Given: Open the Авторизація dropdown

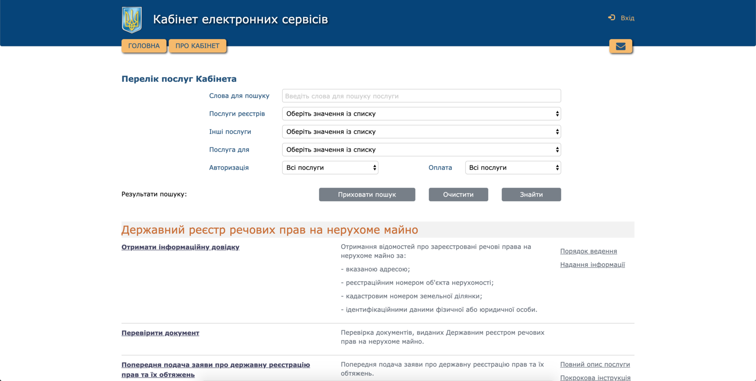Looking at the screenshot, I should pyautogui.click(x=330, y=168).
